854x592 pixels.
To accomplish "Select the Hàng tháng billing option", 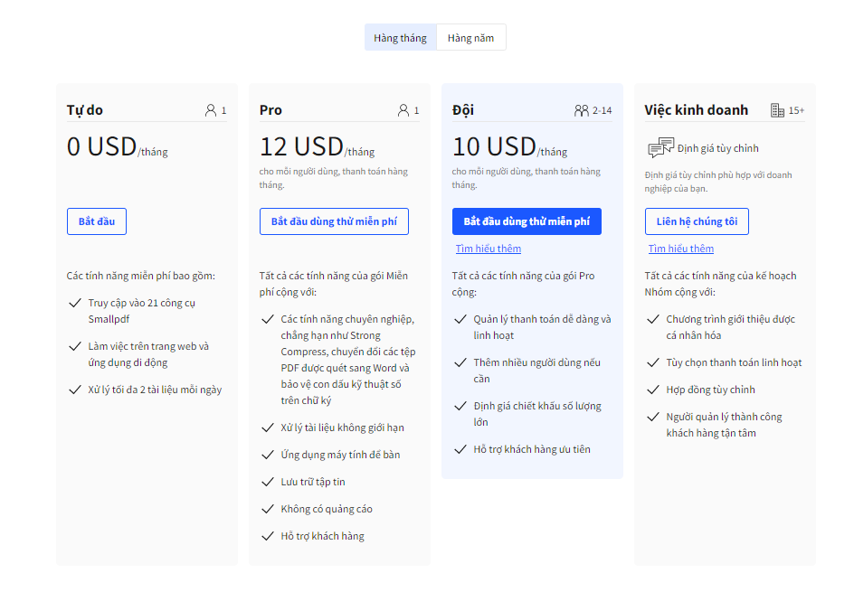I will [x=400, y=38].
